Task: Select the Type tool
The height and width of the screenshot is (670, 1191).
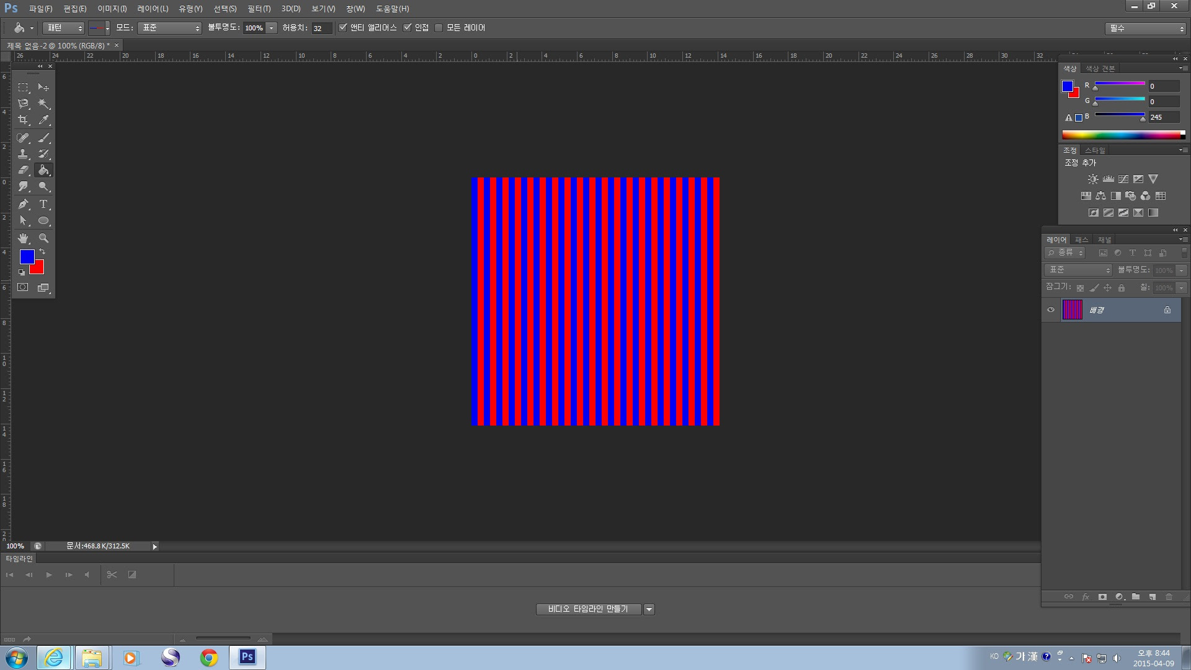Action: tap(43, 204)
